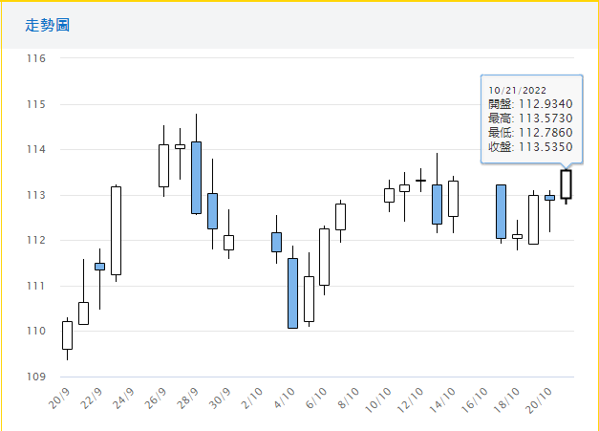
Task: Click the white candlestick on 26/9
Action: pos(163,165)
